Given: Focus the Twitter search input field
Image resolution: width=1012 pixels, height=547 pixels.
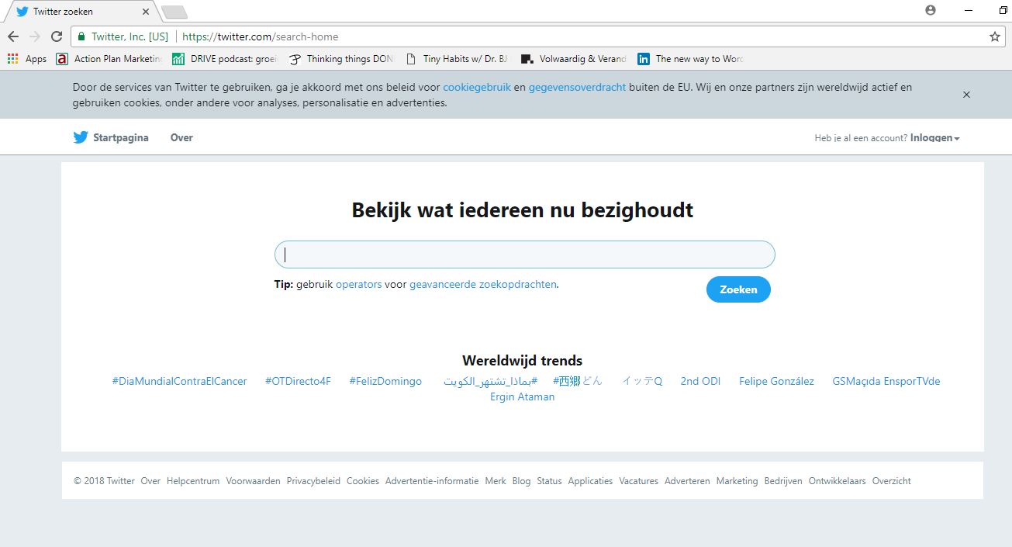Looking at the screenshot, I should [x=524, y=254].
